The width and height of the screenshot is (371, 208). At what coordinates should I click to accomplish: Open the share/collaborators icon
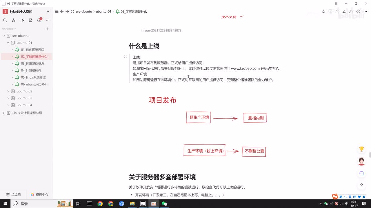click(x=351, y=12)
